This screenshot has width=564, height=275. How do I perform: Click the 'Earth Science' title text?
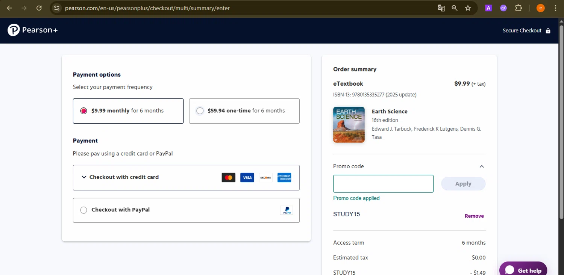pos(390,112)
